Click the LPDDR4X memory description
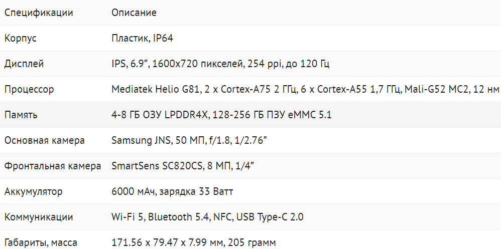 tap(221, 115)
